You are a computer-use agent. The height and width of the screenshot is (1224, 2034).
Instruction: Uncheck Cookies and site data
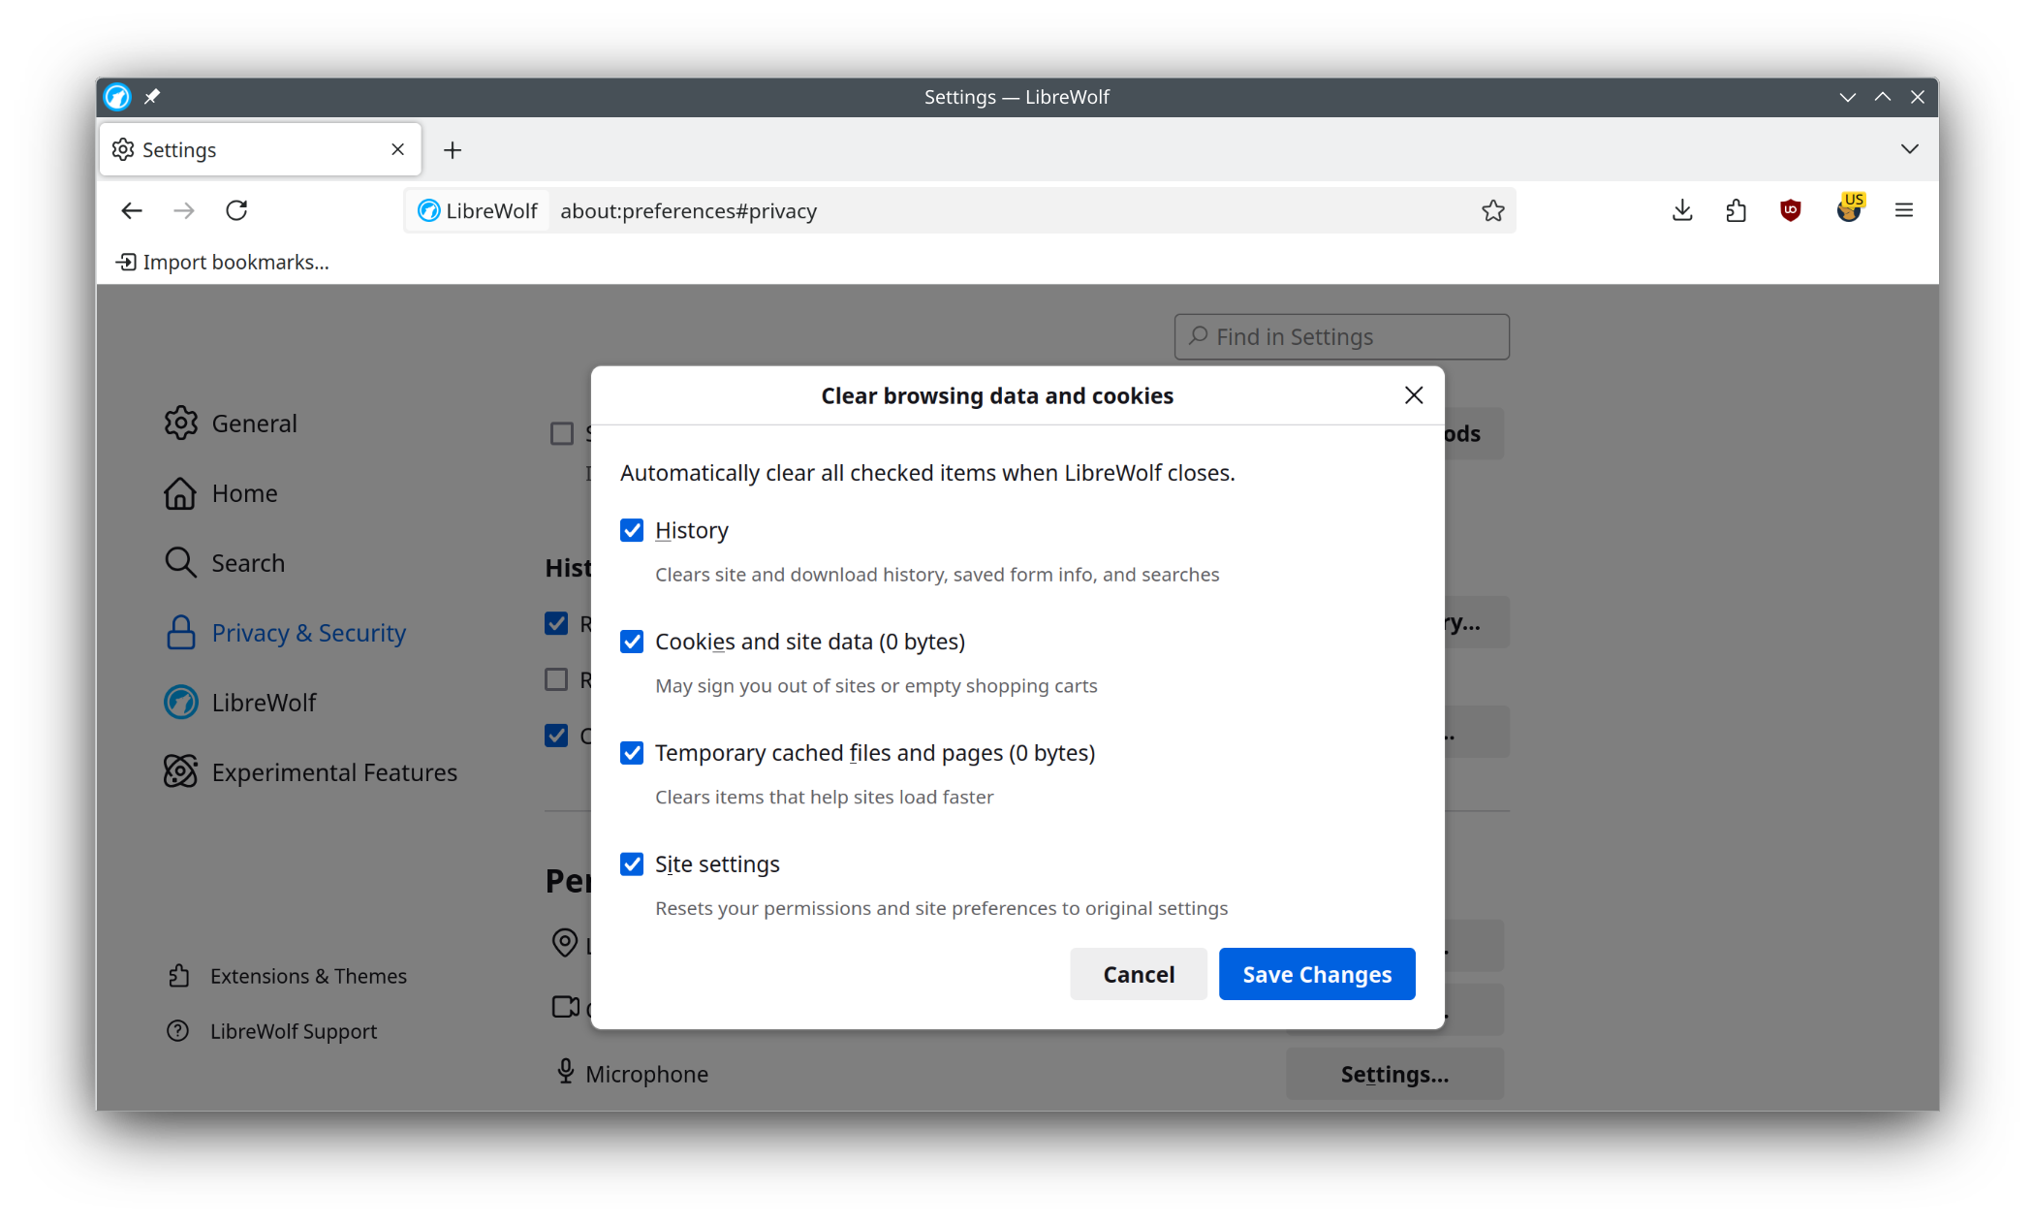tap(632, 642)
